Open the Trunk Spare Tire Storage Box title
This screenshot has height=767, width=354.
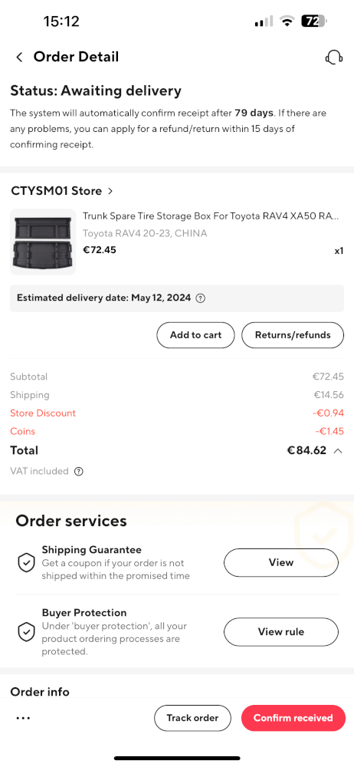(211, 216)
